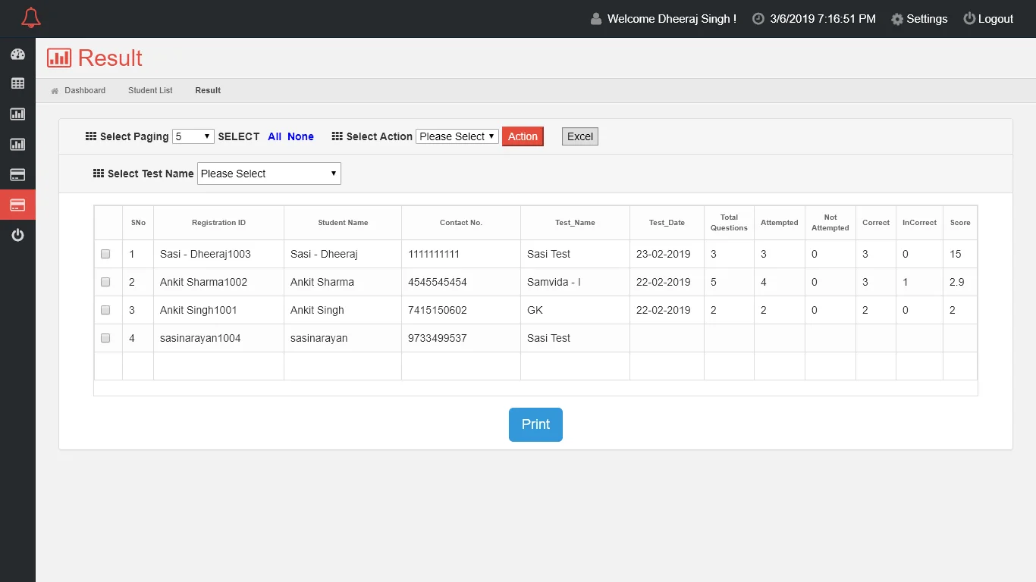The image size is (1036, 582).
Task: Click the red highlighted card icon in sidebar
Action: (17, 205)
